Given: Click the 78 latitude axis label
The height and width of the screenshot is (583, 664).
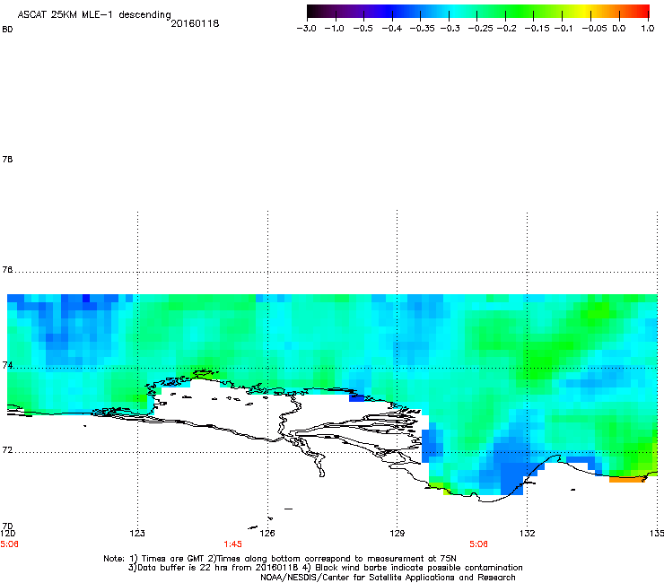Looking at the screenshot, I should point(7,159).
